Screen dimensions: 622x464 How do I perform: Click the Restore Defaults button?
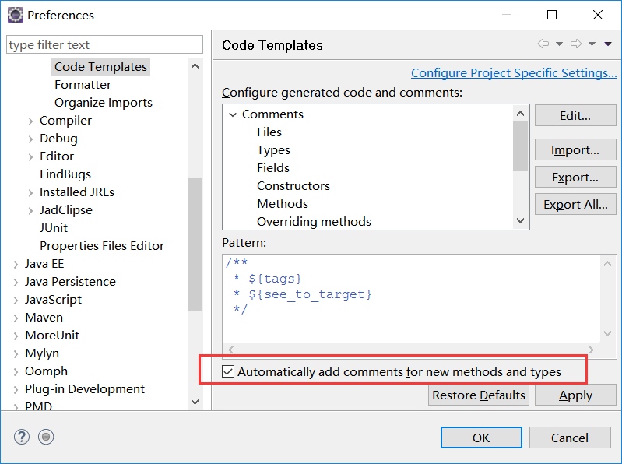479,395
